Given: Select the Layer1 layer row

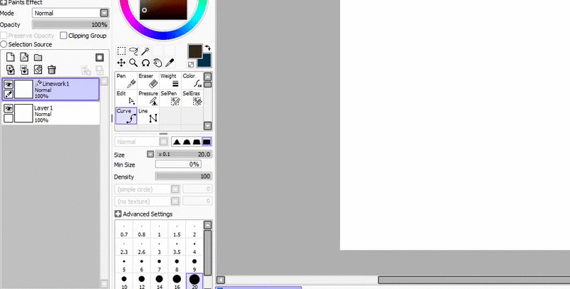Looking at the screenshot, I should (x=51, y=113).
